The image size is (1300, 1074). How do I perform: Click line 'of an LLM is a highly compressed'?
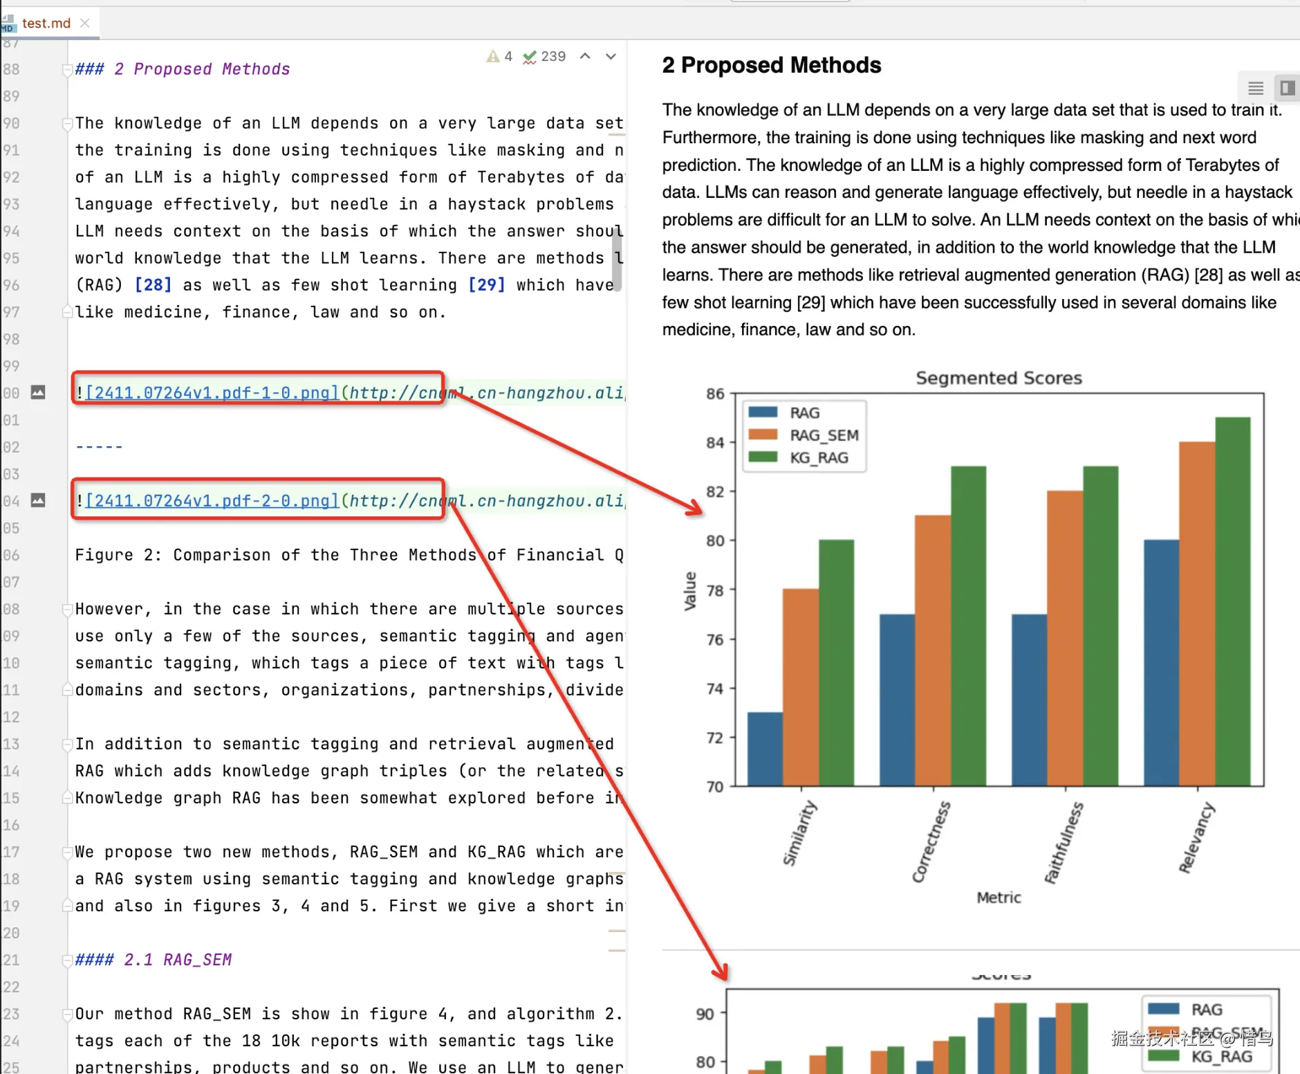349,177
